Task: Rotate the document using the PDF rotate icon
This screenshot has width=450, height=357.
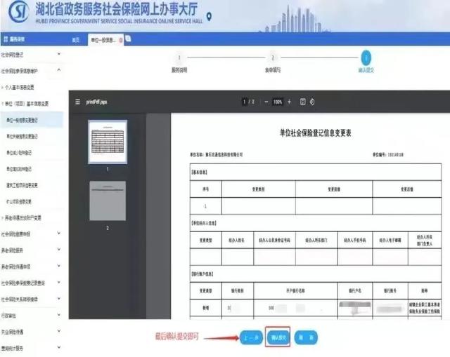Action: pos(311,102)
